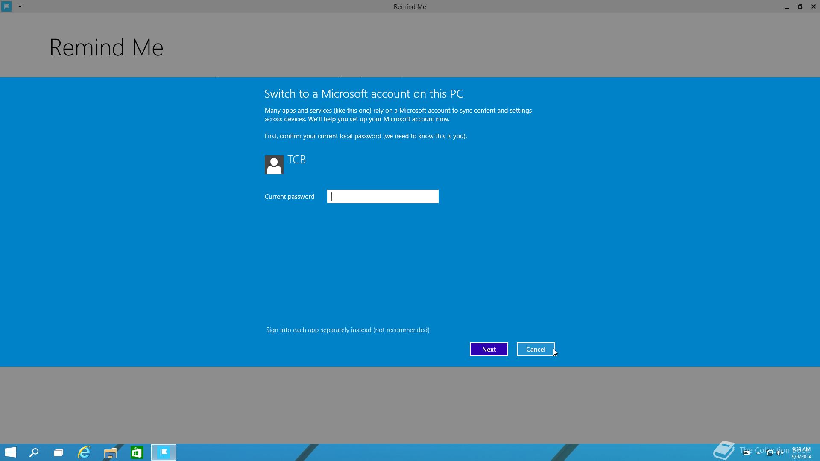Cancel the Microsoft account switch dialog
The height and width of the screenshot is (461, 820).
[x=536, y=349]
